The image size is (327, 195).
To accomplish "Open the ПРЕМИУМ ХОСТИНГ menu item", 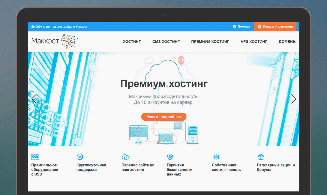I will (210, 42).
